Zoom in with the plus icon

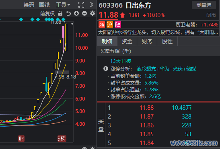(76, 14)
